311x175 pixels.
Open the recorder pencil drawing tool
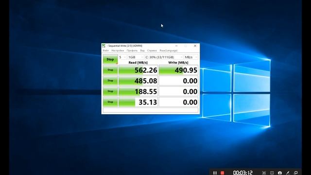point(288,173)
